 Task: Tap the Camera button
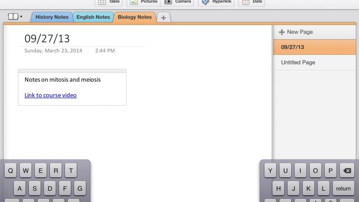tap(177, 3)
